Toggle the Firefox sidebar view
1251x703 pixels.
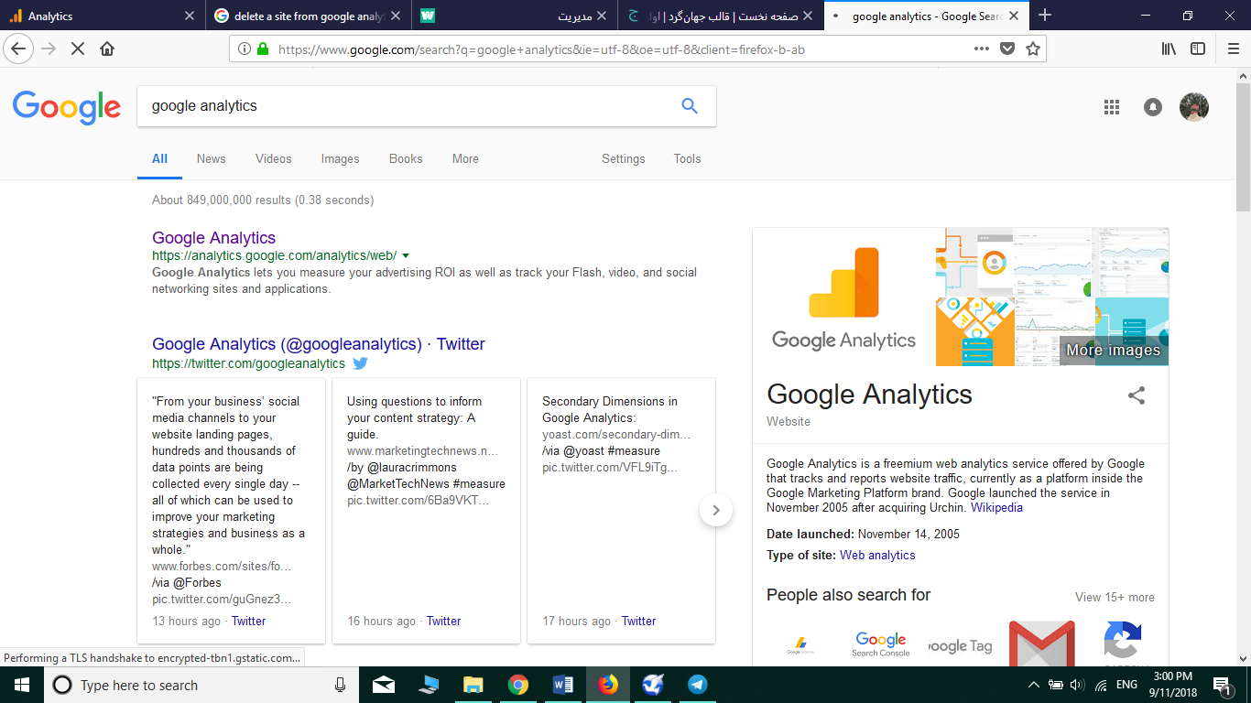(x=1198, y=49)
